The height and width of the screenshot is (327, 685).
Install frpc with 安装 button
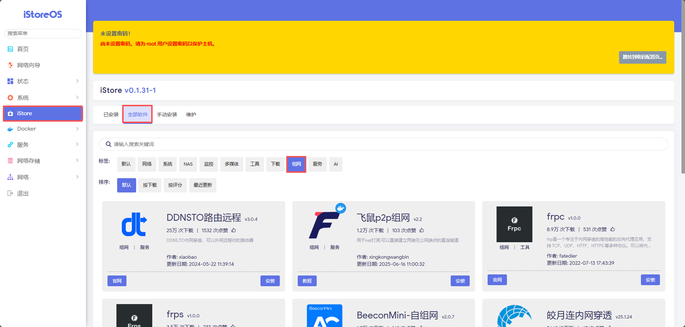click(x=650, y=280)
